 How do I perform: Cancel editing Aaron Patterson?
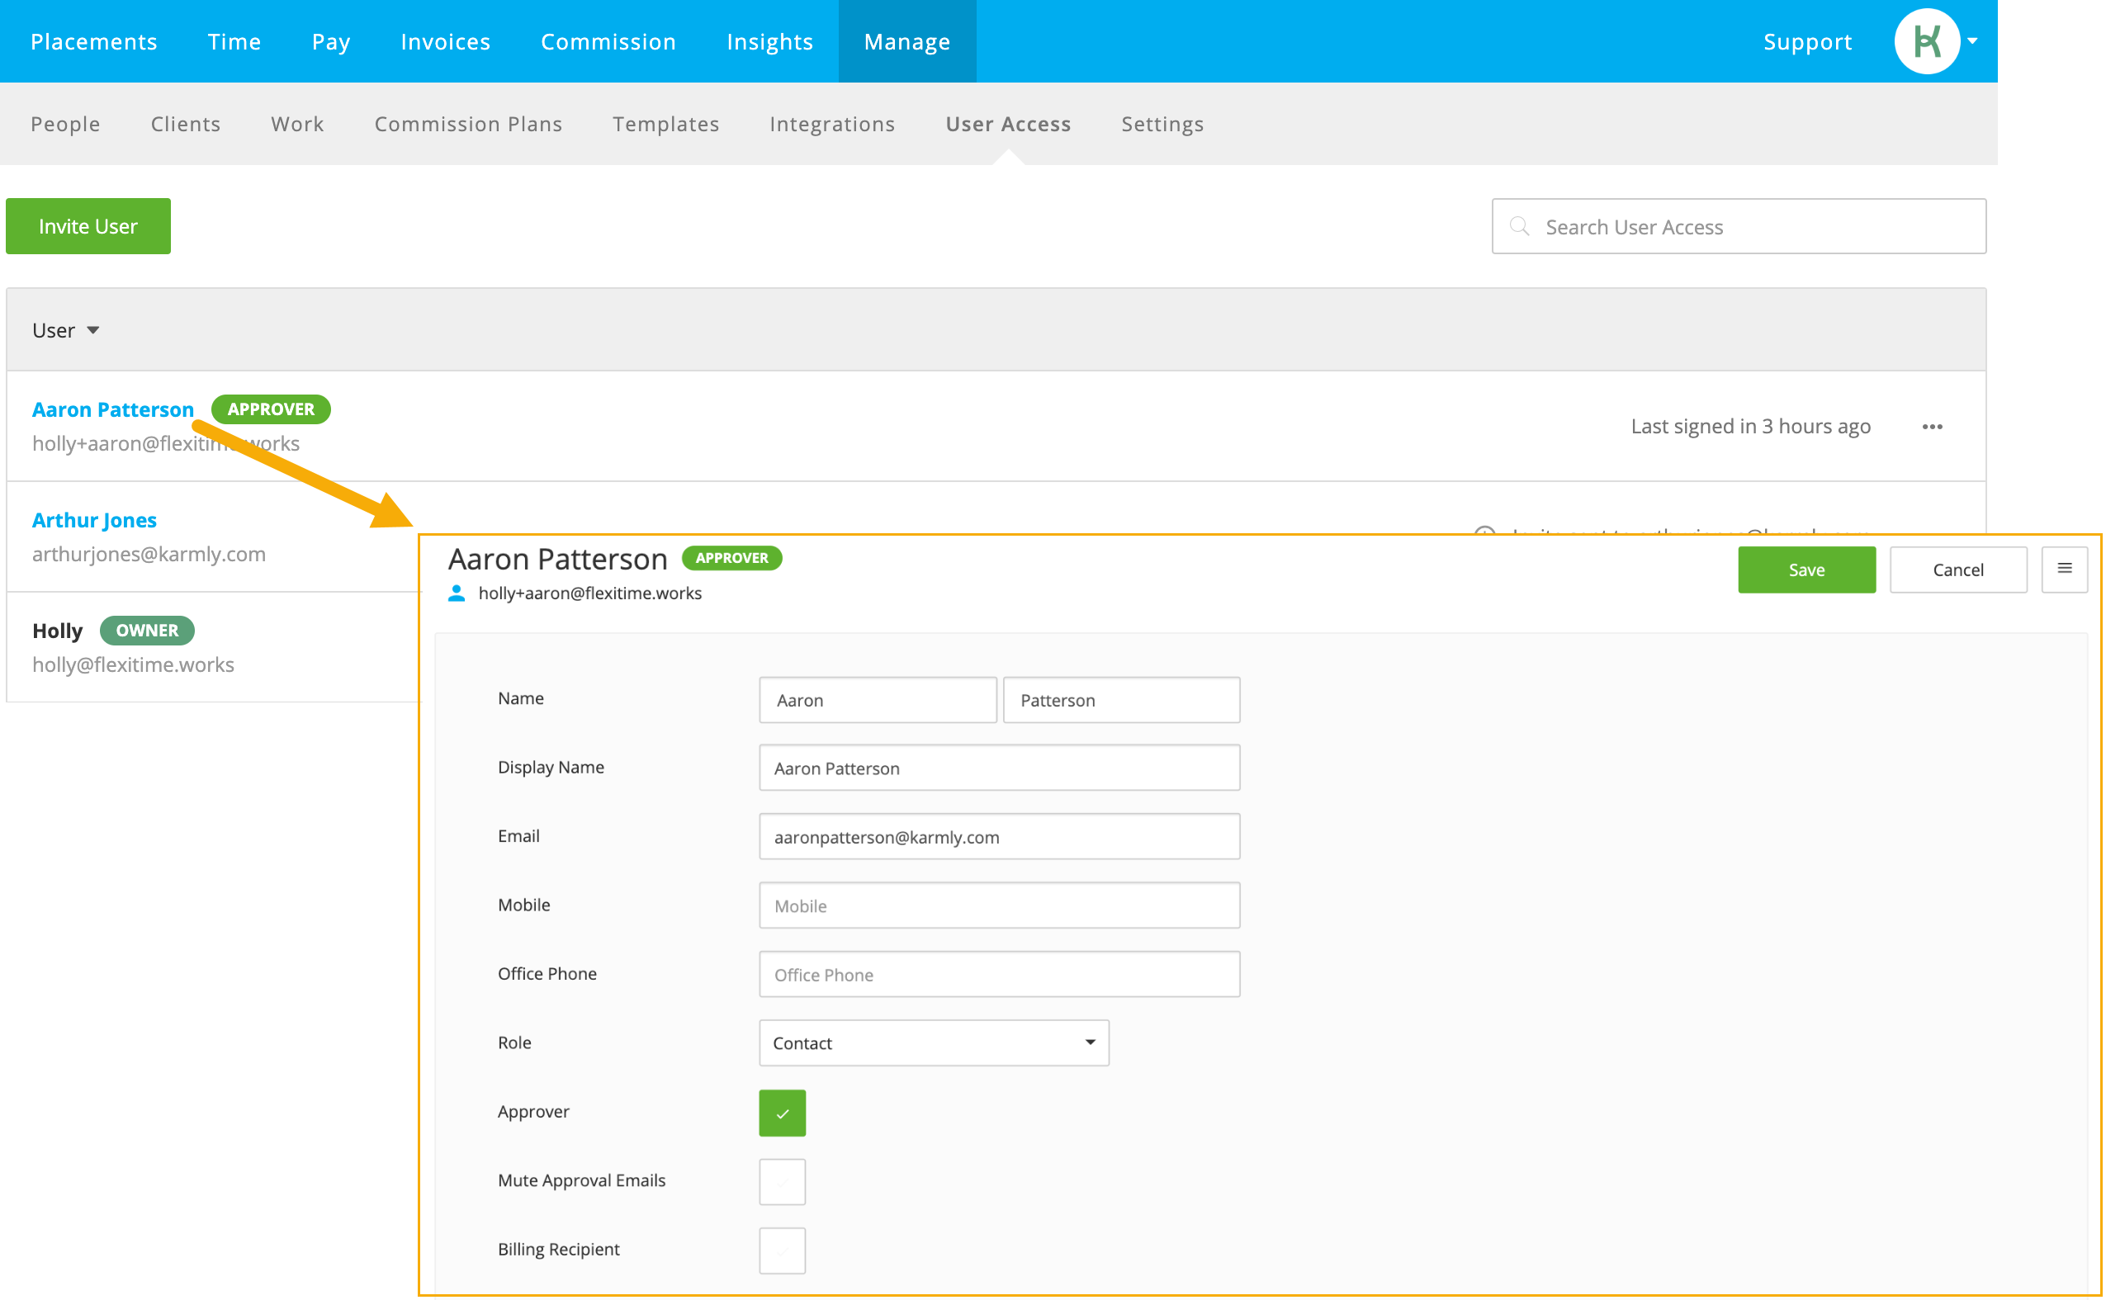1958,570
